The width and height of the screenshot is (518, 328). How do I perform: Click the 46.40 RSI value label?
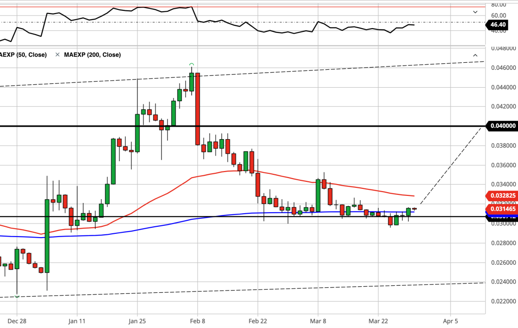(x=497, y=24)
